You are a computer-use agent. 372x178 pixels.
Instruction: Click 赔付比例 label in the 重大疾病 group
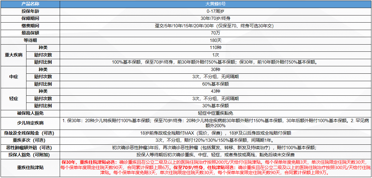point(43,62)
